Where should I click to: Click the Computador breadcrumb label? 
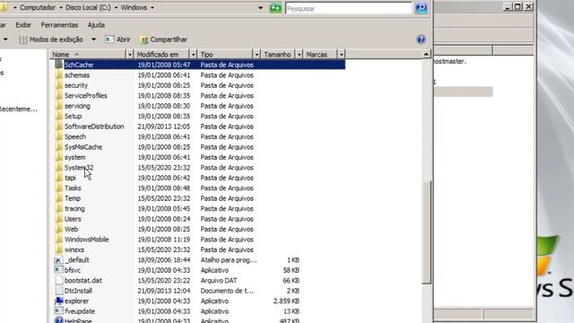point(38,8)
